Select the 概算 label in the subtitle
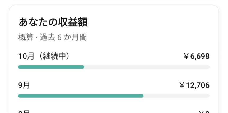The image size is (228, 113). click(26, 37)
